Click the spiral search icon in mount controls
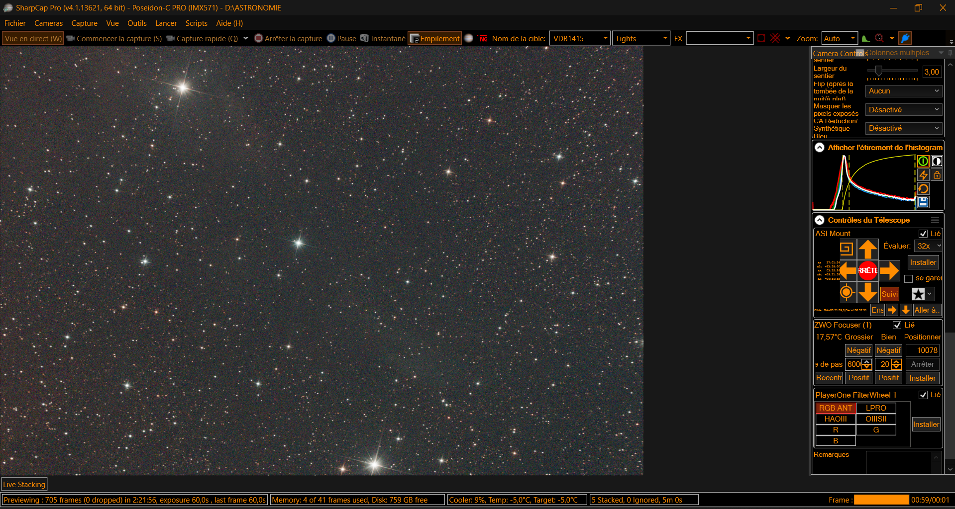 coord(847,249)
